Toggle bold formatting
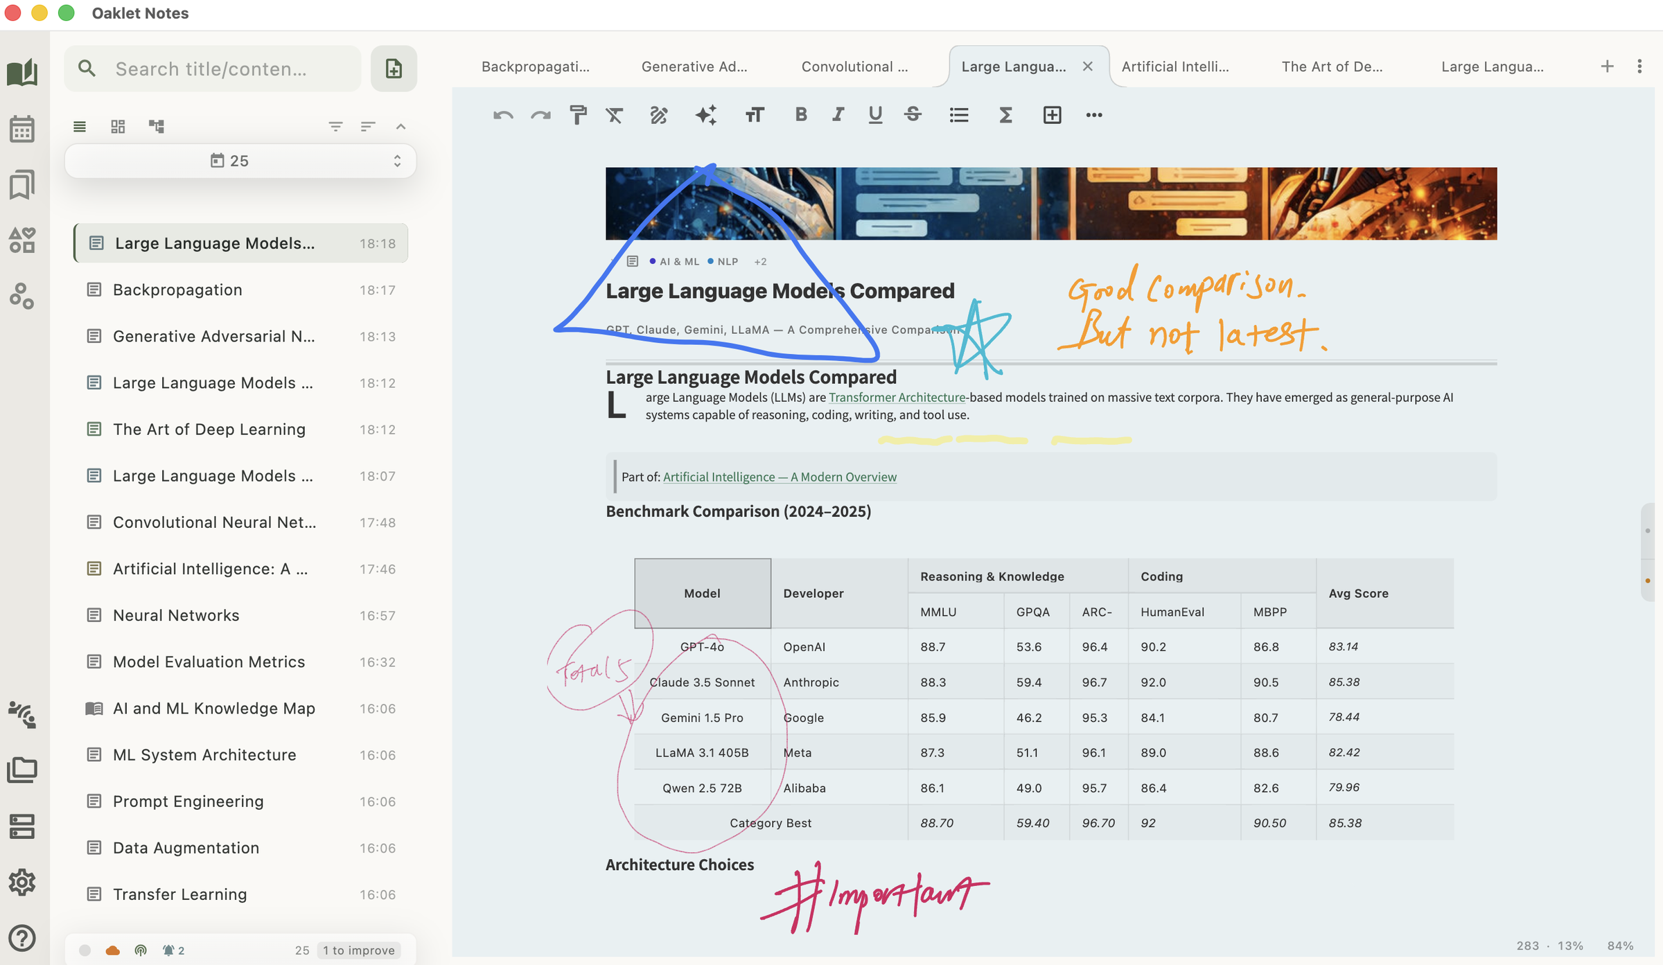The height and width of the screenshot is (965, 1663). pos(801,115)
